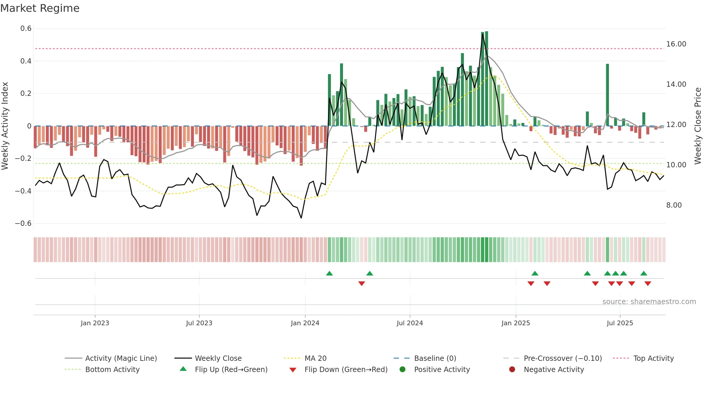Toggle Weekly Close legend entry
Screen dimensions: 706x397
tap(208, 358)
